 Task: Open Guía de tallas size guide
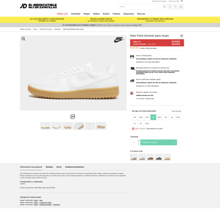176,111
